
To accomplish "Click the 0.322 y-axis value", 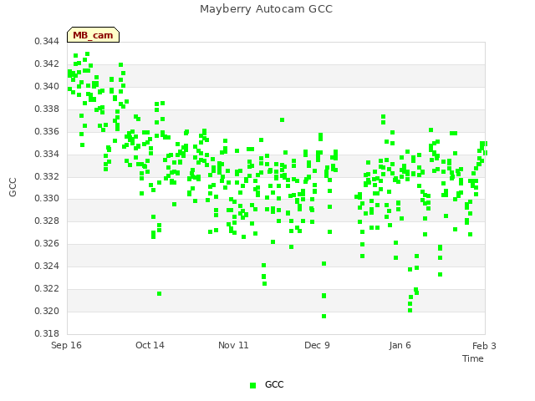I will point(47,289).
